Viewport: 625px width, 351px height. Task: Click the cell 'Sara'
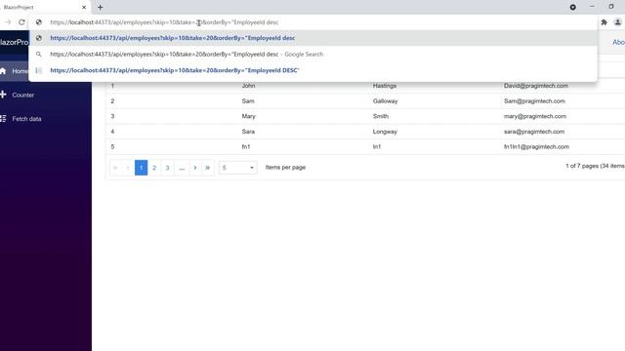pos(248,132)
